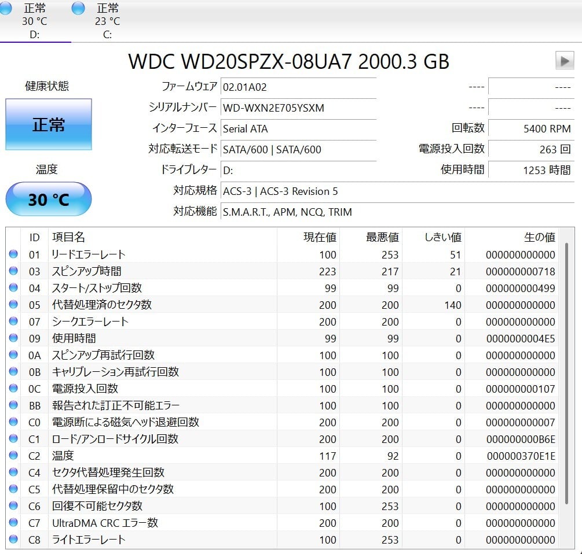Click the firmware field 02.01A02

point(298,87)
